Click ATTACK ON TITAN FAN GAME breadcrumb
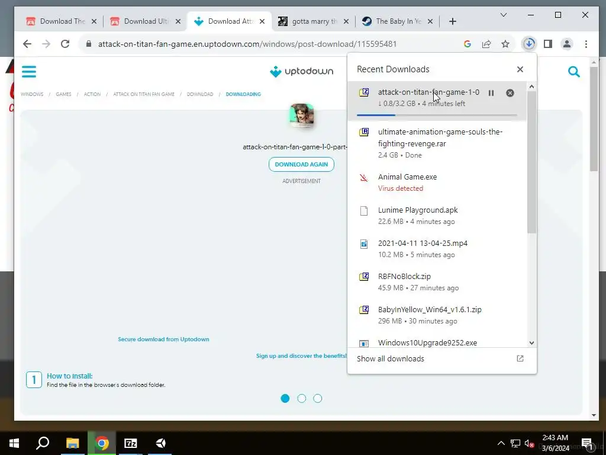This screenshot has height=455, width=606. 144,94
